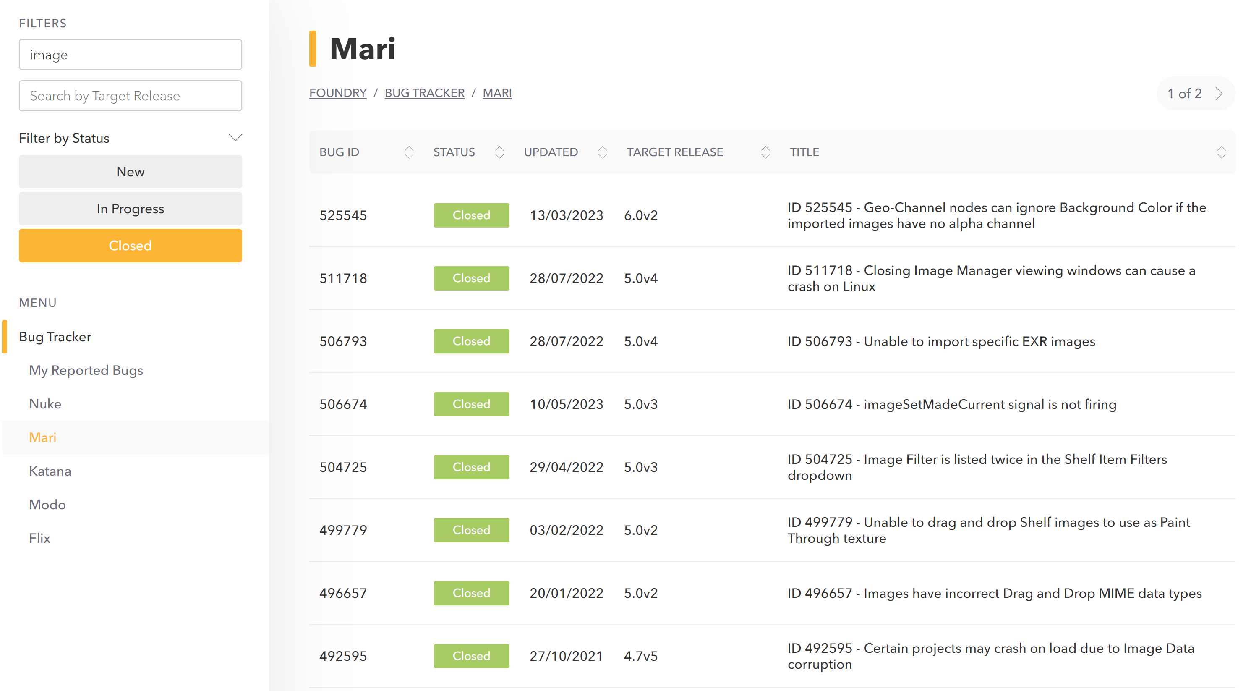1251x691 pixels.
Task: Follow the FOUNDRY breadcrumb link
Action: (x=337, y=93)
